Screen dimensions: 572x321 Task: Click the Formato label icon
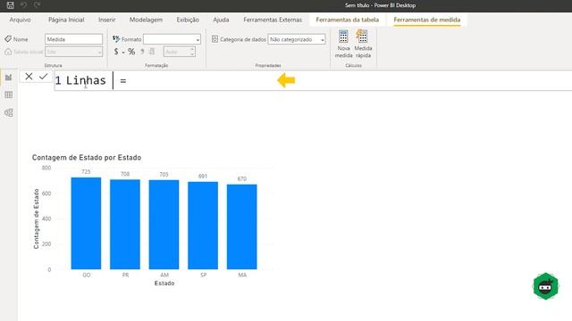(116, 39)
